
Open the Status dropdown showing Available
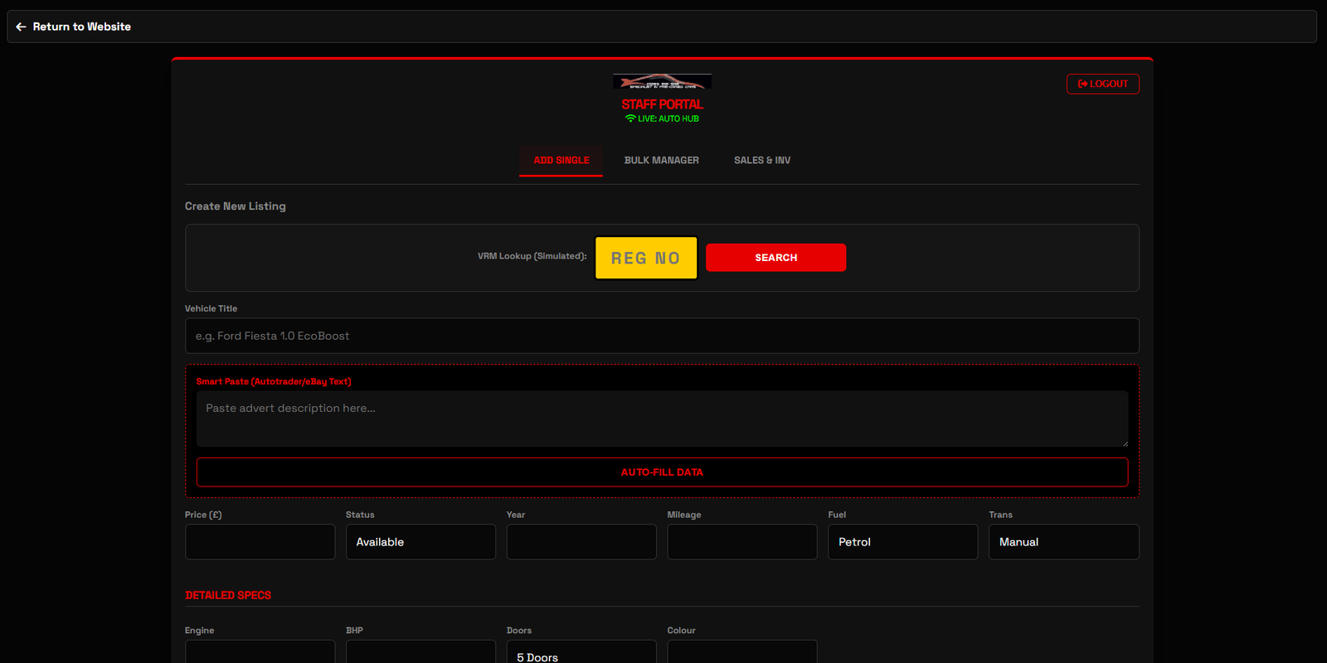point(420,542)
